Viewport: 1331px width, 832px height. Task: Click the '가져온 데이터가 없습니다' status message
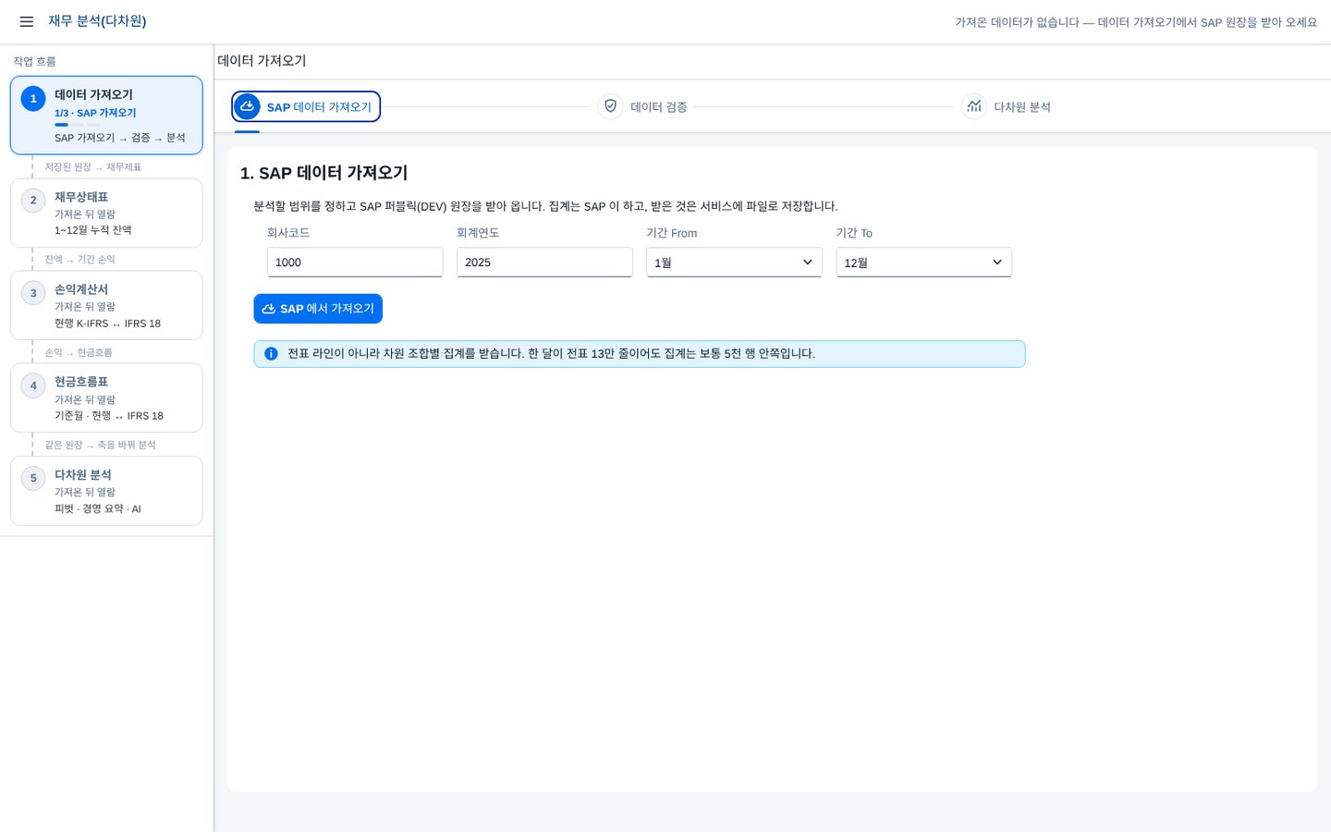coord(1136,22)
